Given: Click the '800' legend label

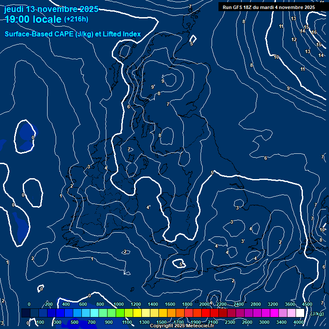Looking at the screenshot, I should click(x=100, y=304).
